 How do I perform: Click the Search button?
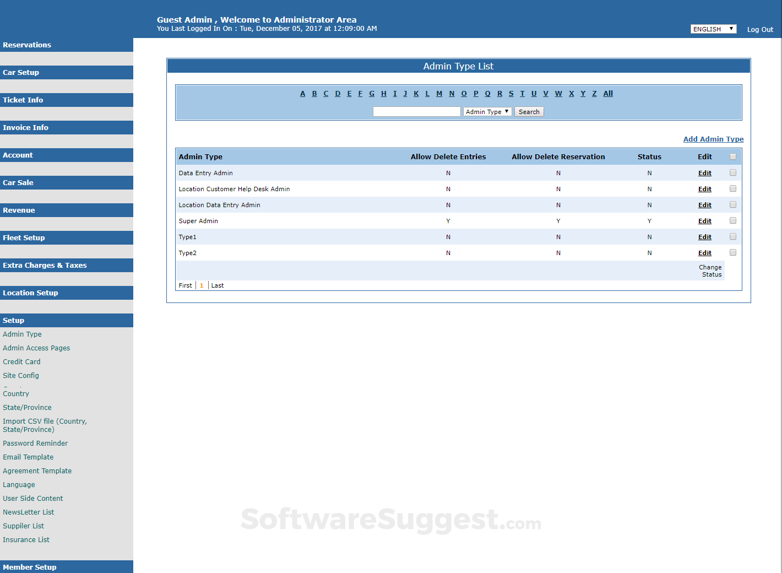pos(529,111)
